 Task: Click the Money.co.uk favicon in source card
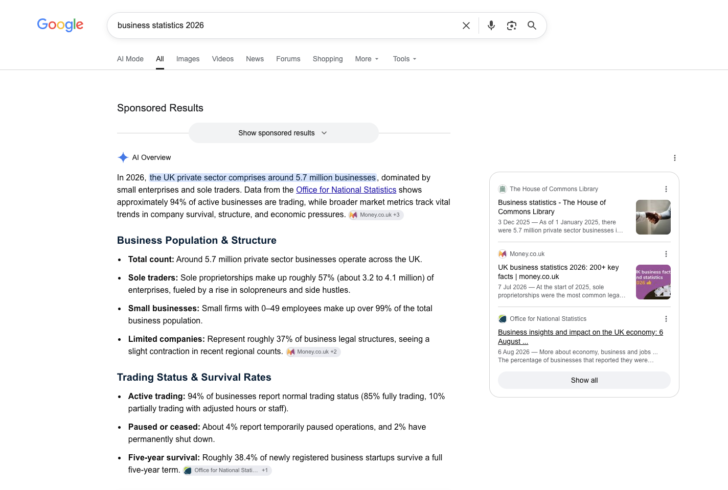tap(503, 254)
